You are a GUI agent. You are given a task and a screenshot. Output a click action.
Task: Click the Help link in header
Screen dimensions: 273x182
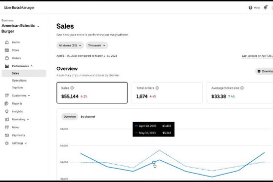pyautogui.click(x=254, y=7)
